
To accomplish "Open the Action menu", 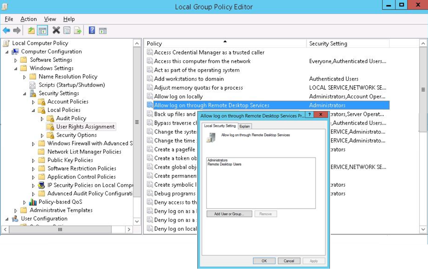I will point(28,19).
